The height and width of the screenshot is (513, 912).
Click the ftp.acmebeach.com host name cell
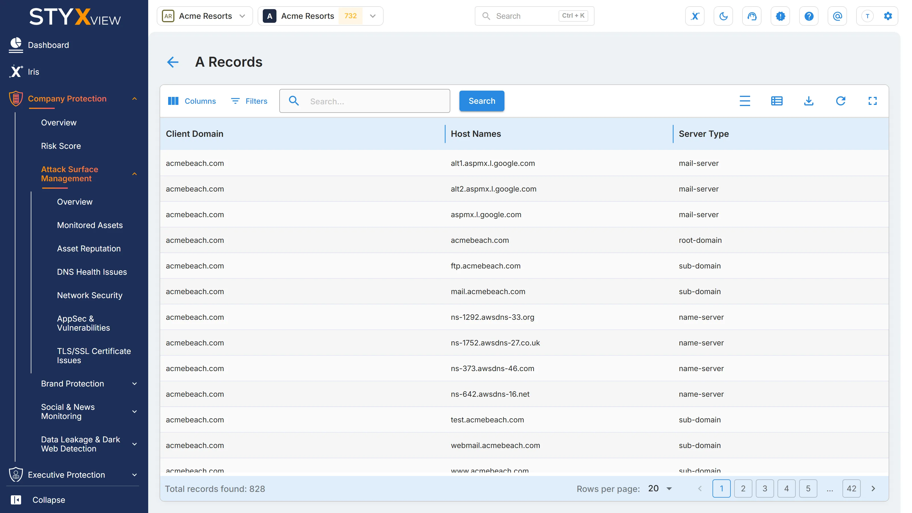pyautogui.click(x=485, y=266)
